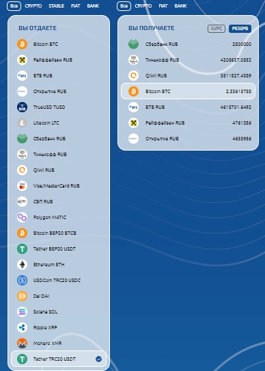Choose Тинькофф RUB label in the receive list
This screenshot has height=371, width=265.
pos(162,60)
